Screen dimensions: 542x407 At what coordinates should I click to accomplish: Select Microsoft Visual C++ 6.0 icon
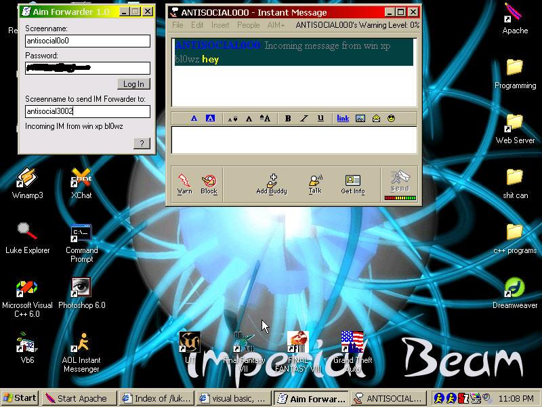(x=27, y=298)
